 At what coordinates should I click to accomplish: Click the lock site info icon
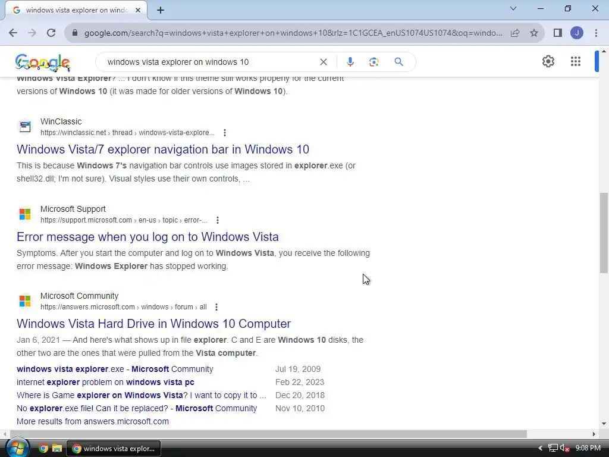75,33
